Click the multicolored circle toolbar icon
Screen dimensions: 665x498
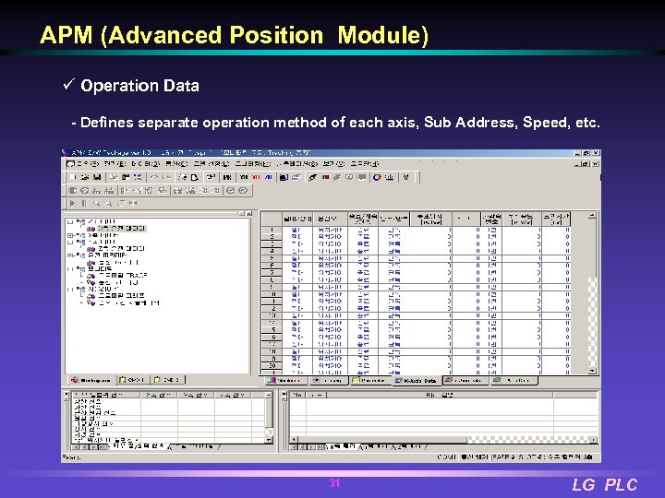[377, 177]
